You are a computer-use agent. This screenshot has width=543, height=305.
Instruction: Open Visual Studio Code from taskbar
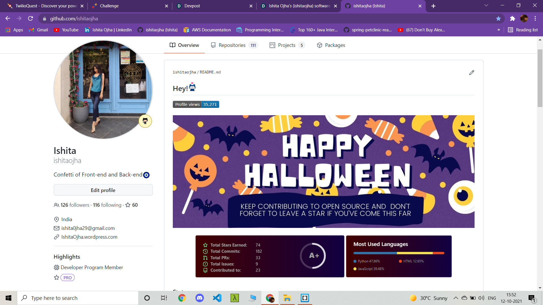point(217,298)
